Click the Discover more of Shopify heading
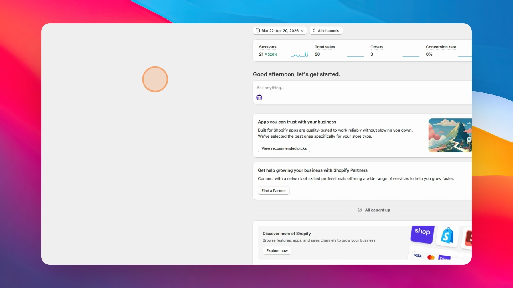Image resolution: width=513 pixels, height=288 pixels. pyautogui.click(x=287, y=234)
